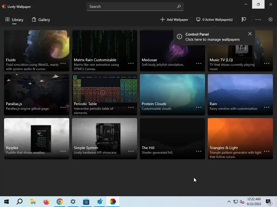The image size is (277, 207).
Task: Click the Lively Wallpaper logo in title bar
Action: pos(4,6)
